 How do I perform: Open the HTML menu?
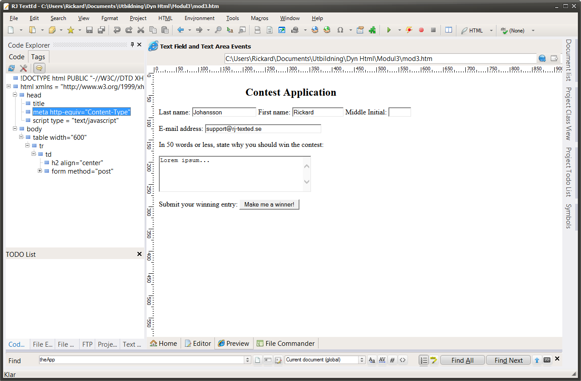(x=165, y=18)
